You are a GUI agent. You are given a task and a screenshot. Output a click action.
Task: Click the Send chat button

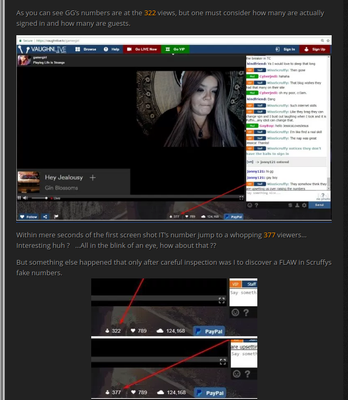click(320, 205)
